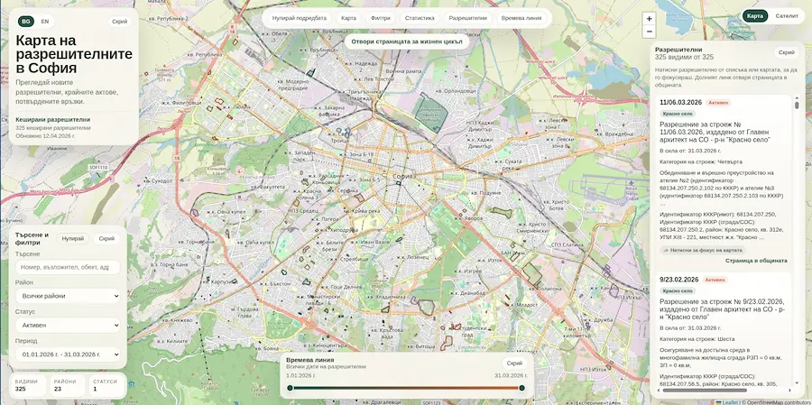Zoom out of the map
Screen dimensions: 812x405
pyautogui.click(x=649, y=32)
